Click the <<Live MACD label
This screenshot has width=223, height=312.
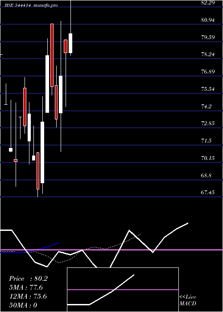tap(188, 300)
